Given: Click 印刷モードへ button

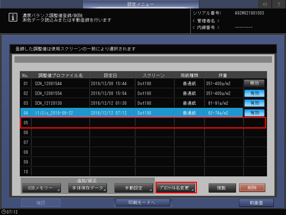Looking at the screenshot, I should (x=143, y=203).
